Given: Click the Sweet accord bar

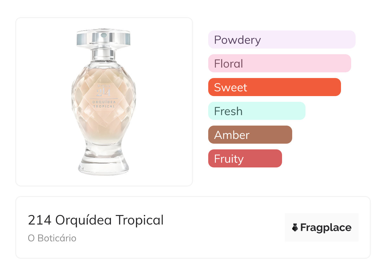Looking at the screenshot, I should coord(274,87).
